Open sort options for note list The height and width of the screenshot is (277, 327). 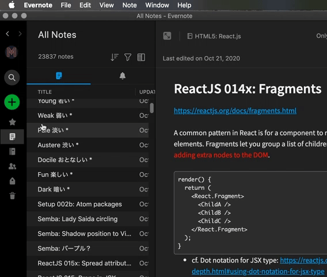click(x=115, y=57)
